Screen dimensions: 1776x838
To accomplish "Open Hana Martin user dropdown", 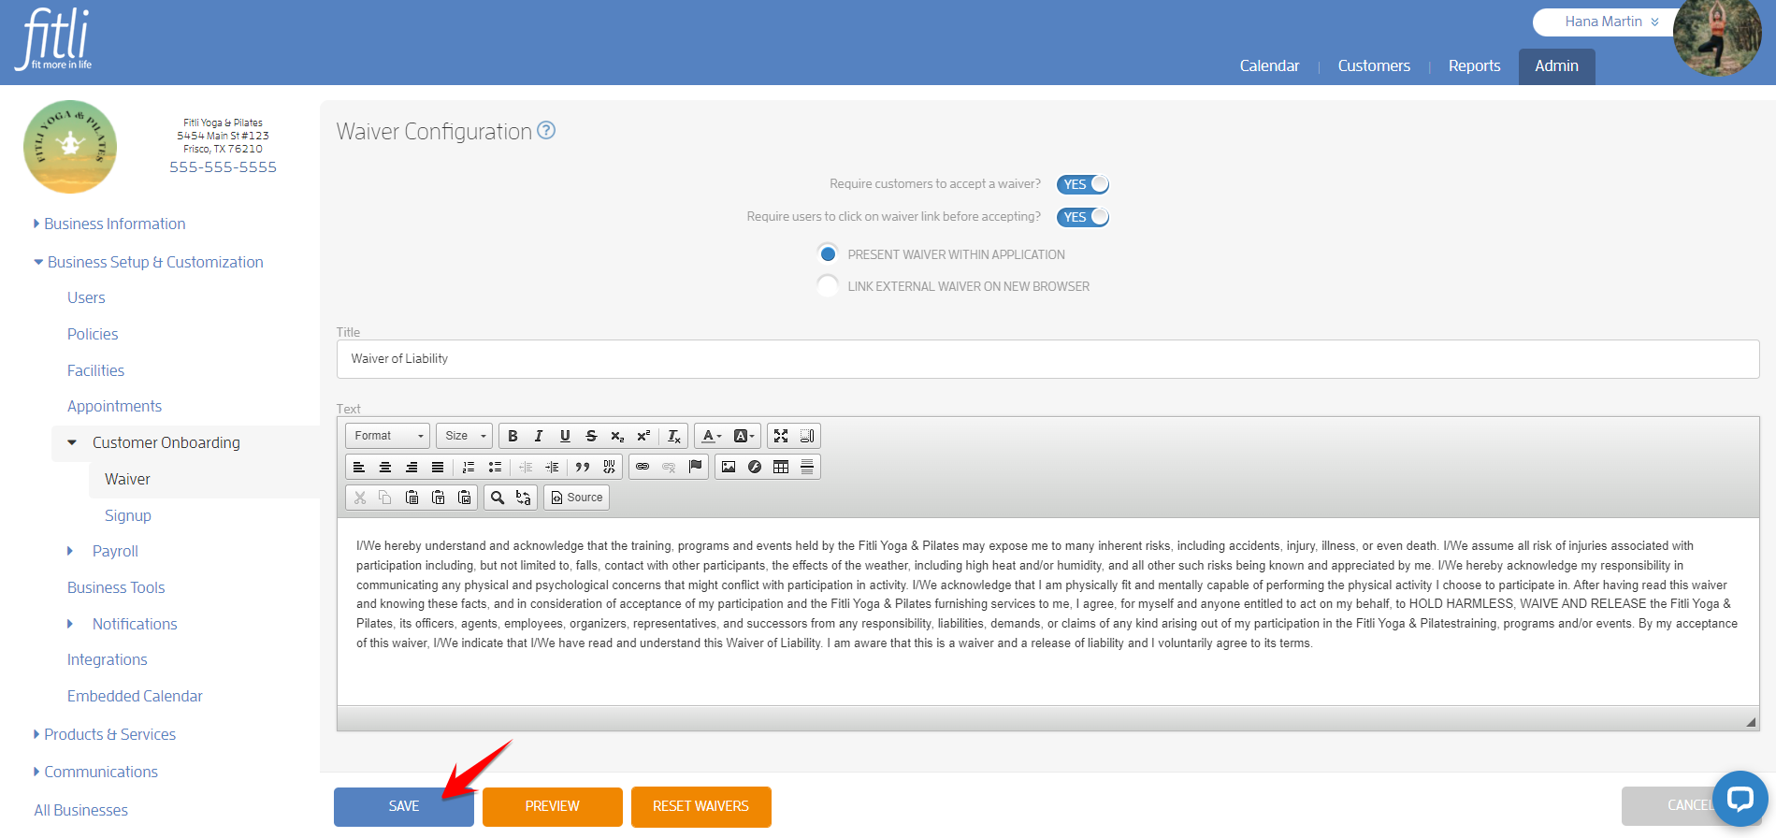I will coord(1610,22).
